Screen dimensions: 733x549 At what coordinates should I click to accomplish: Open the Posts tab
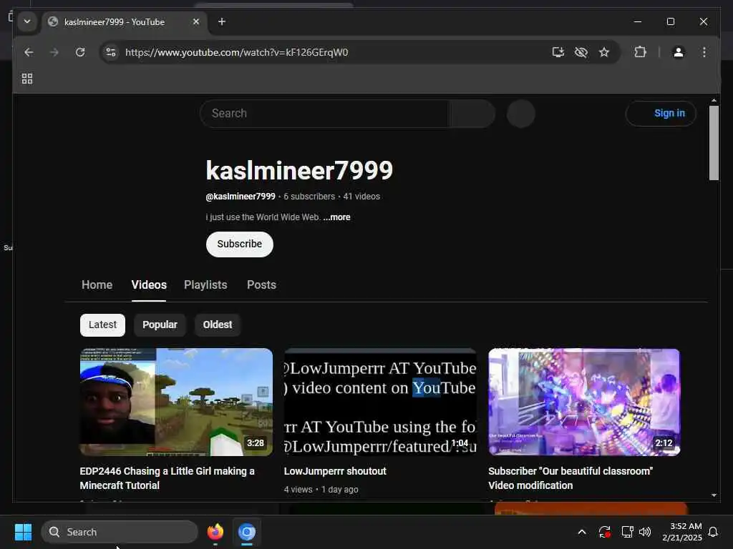coord(261,285)
